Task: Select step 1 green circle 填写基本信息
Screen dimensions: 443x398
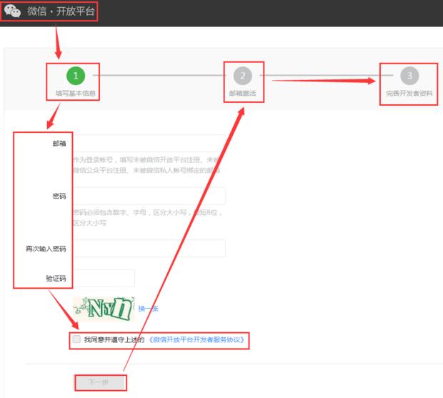Action: click(76, 76)
